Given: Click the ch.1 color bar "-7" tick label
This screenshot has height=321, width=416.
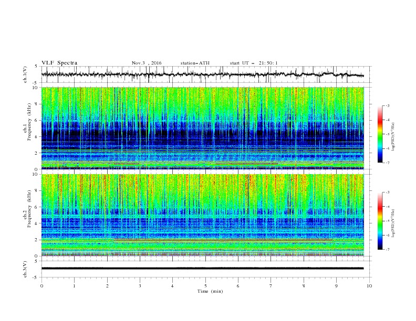Looking at the screenshot, I should click(387, 163).
